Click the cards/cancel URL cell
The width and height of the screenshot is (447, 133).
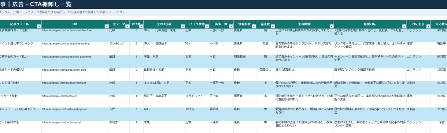75,127
